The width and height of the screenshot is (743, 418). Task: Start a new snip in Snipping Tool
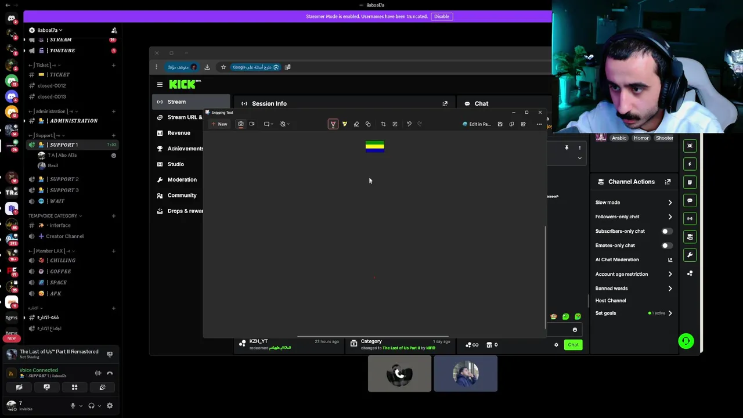(219, 124)
